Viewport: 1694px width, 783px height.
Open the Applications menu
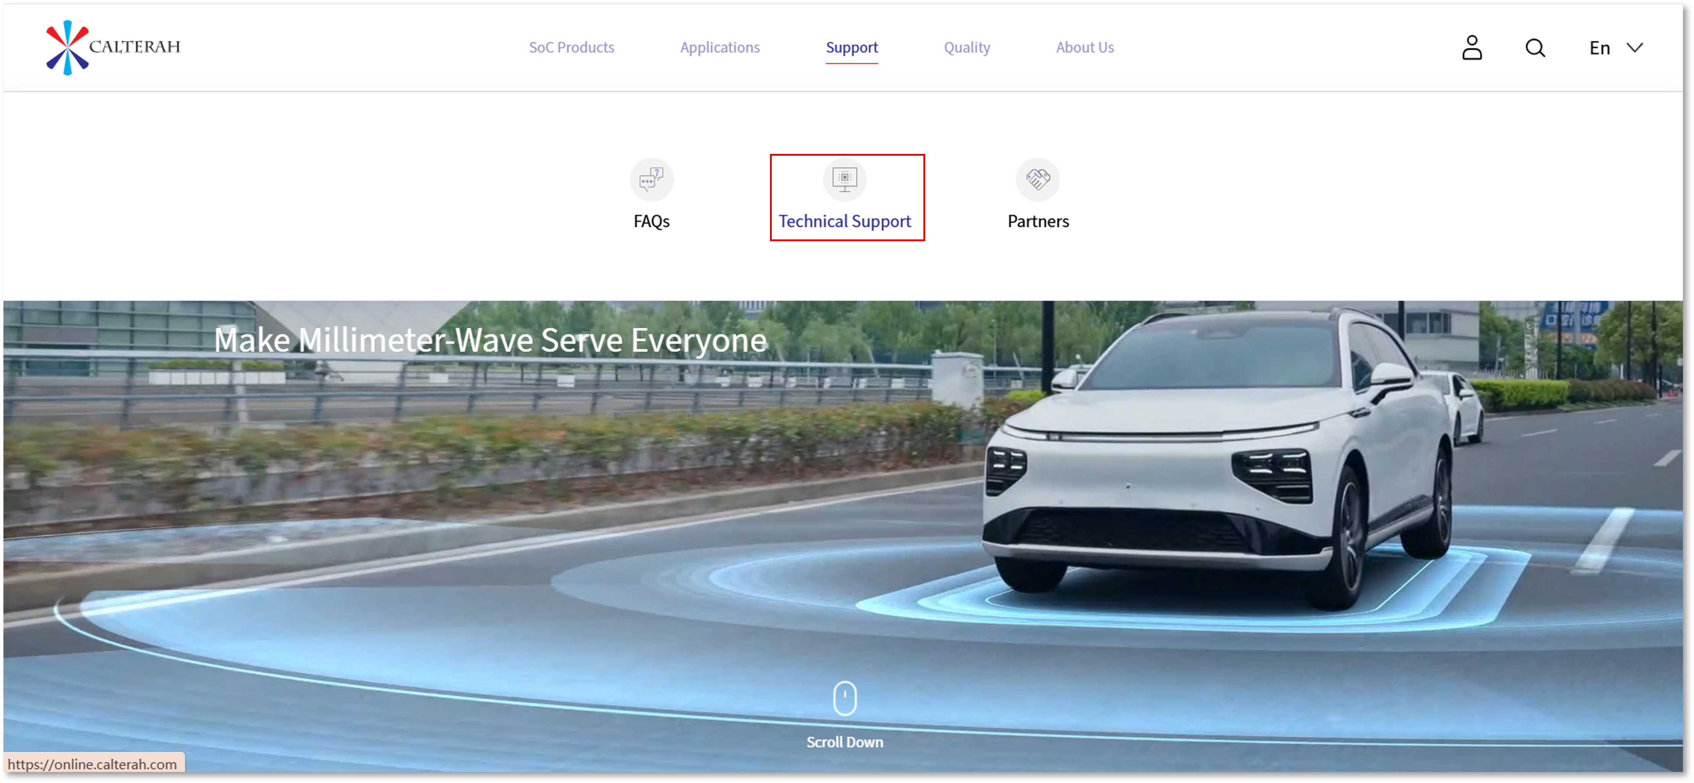point(720,47)
